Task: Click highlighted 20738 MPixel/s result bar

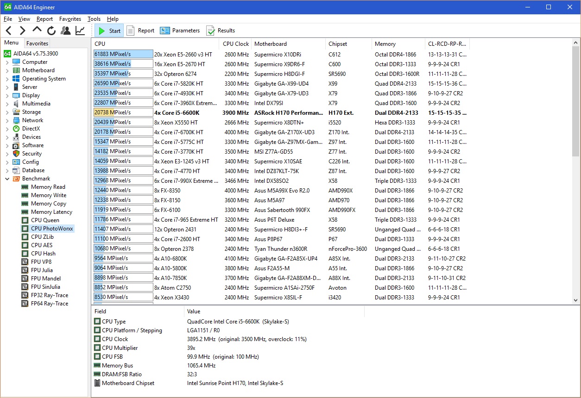Action: [123, 112]
